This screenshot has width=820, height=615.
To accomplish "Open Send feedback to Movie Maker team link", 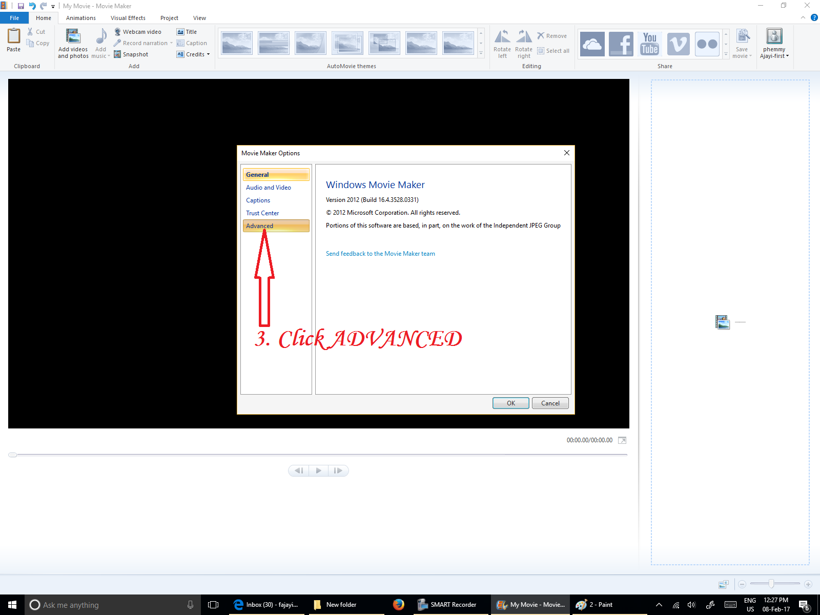I will [380, 254].
